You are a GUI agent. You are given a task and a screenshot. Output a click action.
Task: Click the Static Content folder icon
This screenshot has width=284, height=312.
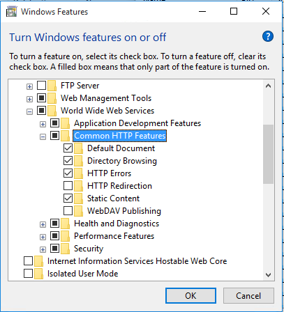pyautogui.click(x=78, y=198)
